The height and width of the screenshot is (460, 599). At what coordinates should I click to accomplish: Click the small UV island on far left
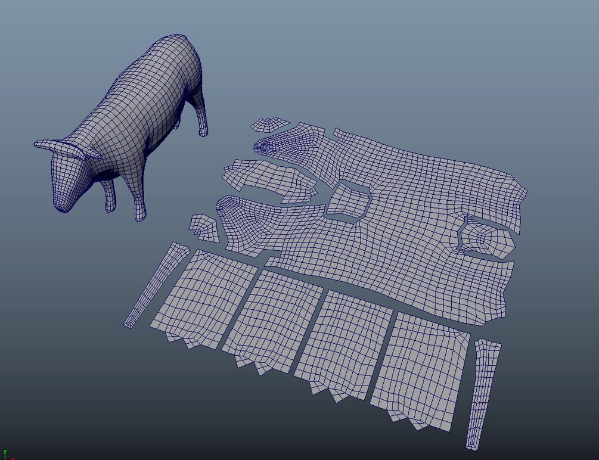point(203,226)
